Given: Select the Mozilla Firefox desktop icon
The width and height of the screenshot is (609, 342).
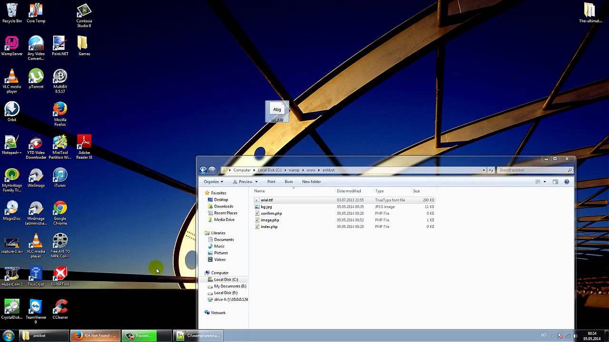Looking at the screenshot, I should 60,114.
